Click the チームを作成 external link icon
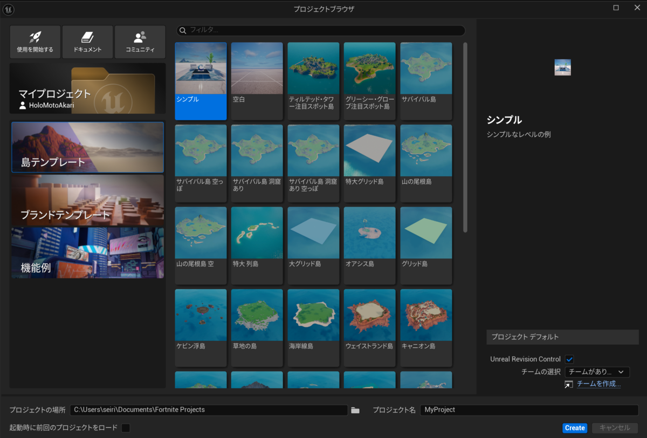 click(568, 385)
